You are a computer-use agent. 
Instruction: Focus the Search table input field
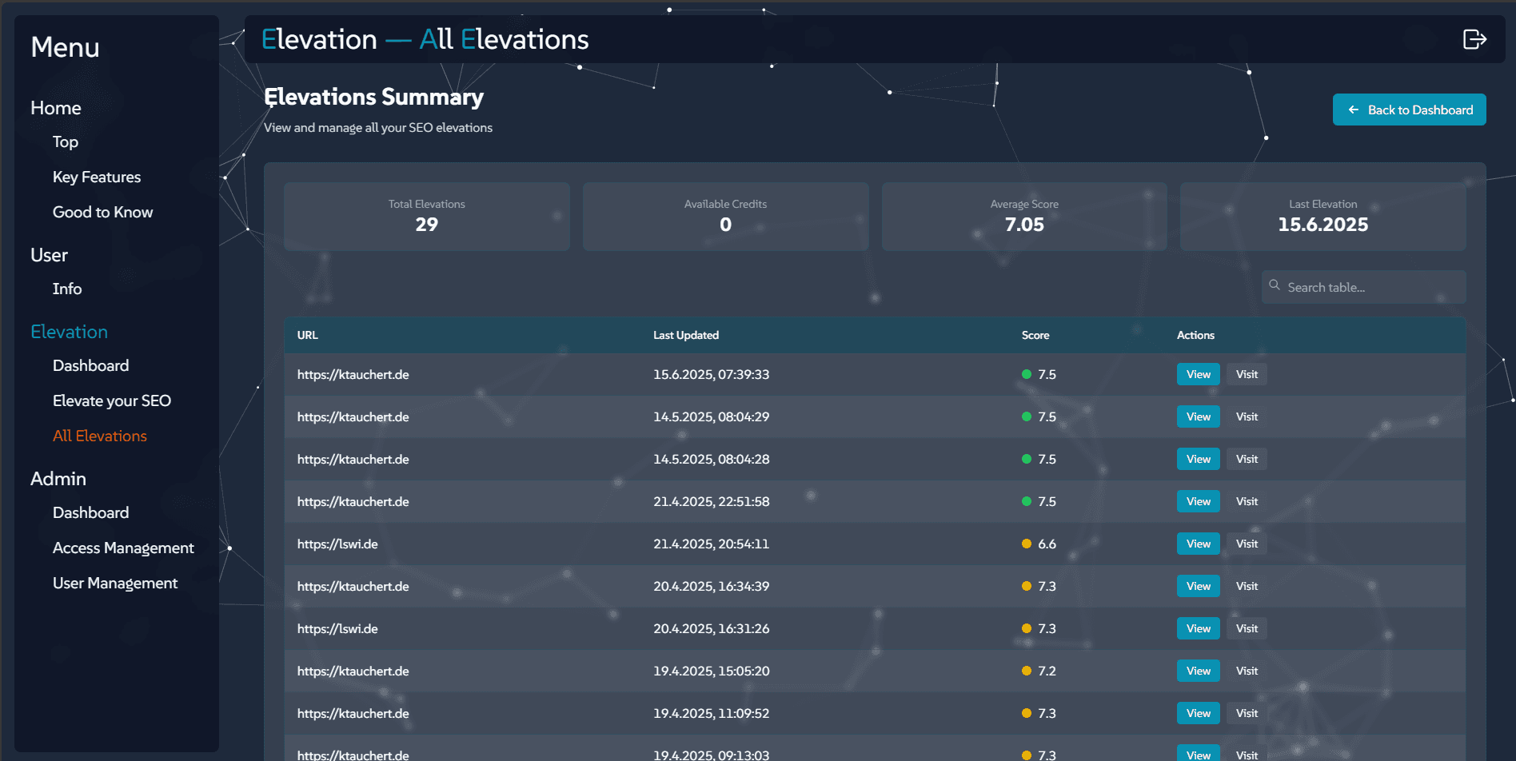[x=1371, y=287]
